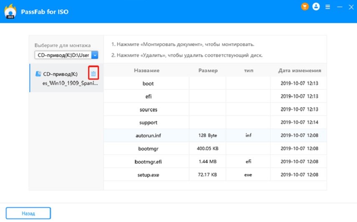Open the user account icon
357x222 pixels.
click(316, 7)
